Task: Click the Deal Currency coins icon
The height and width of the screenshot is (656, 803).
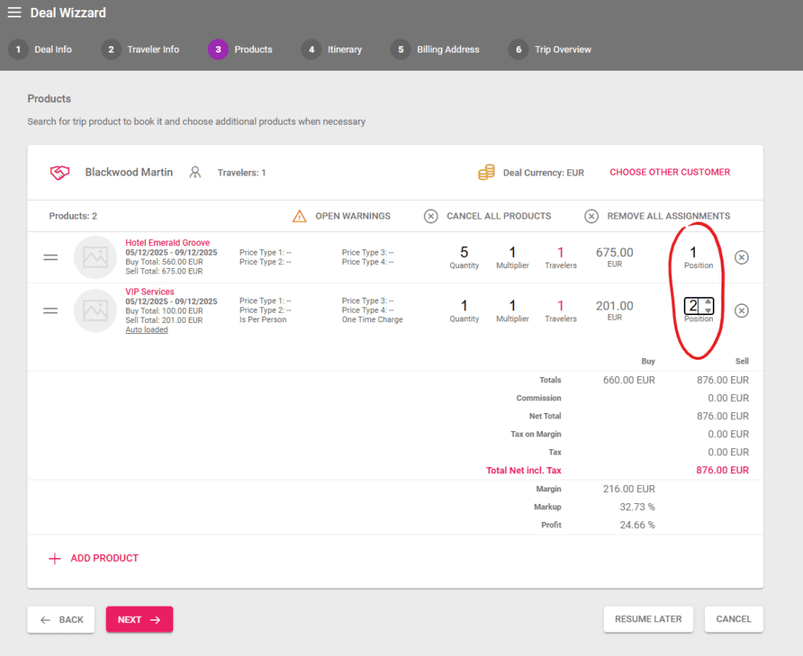Action: tap(486, 172)
